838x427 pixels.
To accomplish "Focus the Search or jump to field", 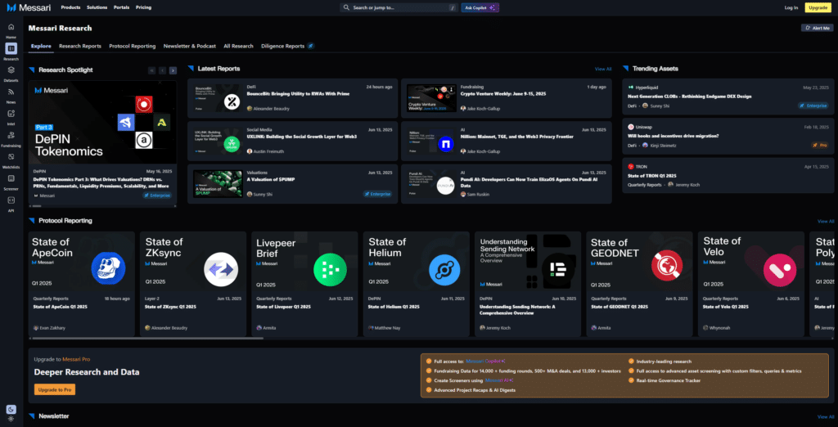I will [399, 7].
